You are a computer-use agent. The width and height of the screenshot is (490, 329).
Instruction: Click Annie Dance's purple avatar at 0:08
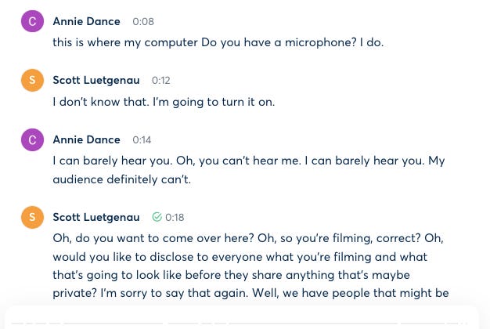click(x=32, y=22)
